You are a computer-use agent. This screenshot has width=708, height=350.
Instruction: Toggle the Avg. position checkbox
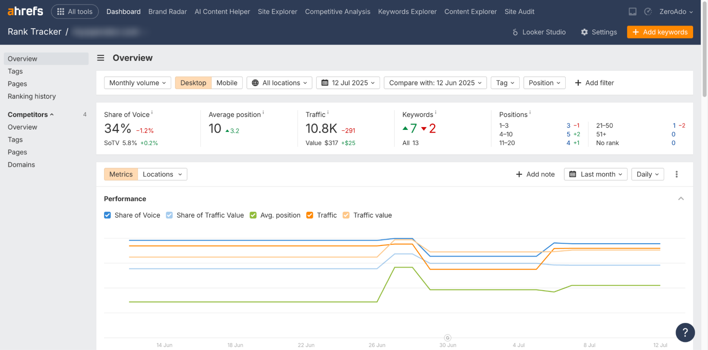[x=253, y=215]
